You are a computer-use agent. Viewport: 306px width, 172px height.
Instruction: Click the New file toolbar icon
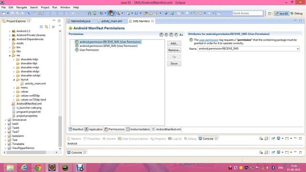coord(4,13)
